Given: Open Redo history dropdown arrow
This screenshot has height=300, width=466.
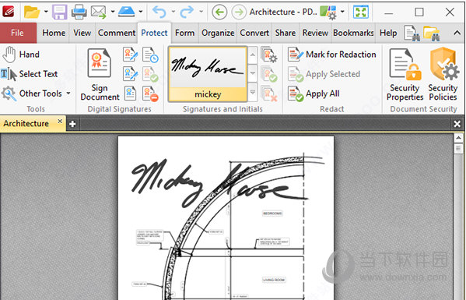Looking at the screenshot, I should (x=201, y=12).
